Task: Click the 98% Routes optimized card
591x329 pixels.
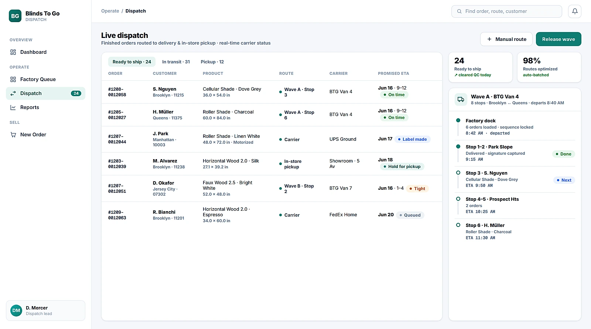Action: (549, 67)
